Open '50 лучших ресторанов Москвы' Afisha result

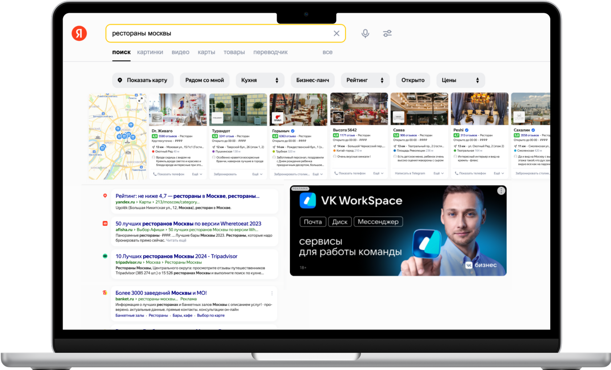tap(188, 224)
